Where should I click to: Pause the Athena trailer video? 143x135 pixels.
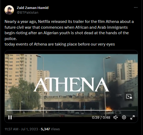pos(10,117)
